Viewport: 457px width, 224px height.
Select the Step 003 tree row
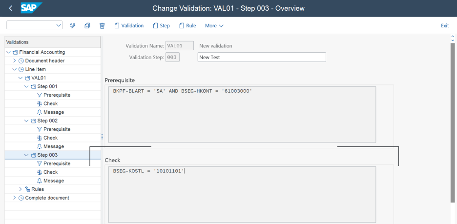[53, 155]
